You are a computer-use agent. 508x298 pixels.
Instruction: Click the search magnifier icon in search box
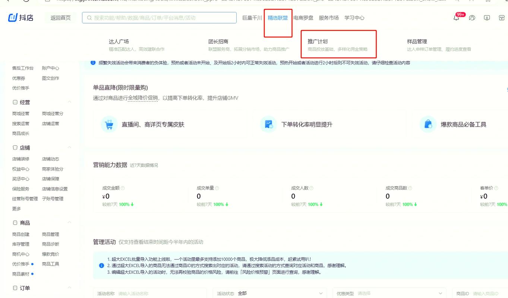pyautogui.click(x=89, y=18)
